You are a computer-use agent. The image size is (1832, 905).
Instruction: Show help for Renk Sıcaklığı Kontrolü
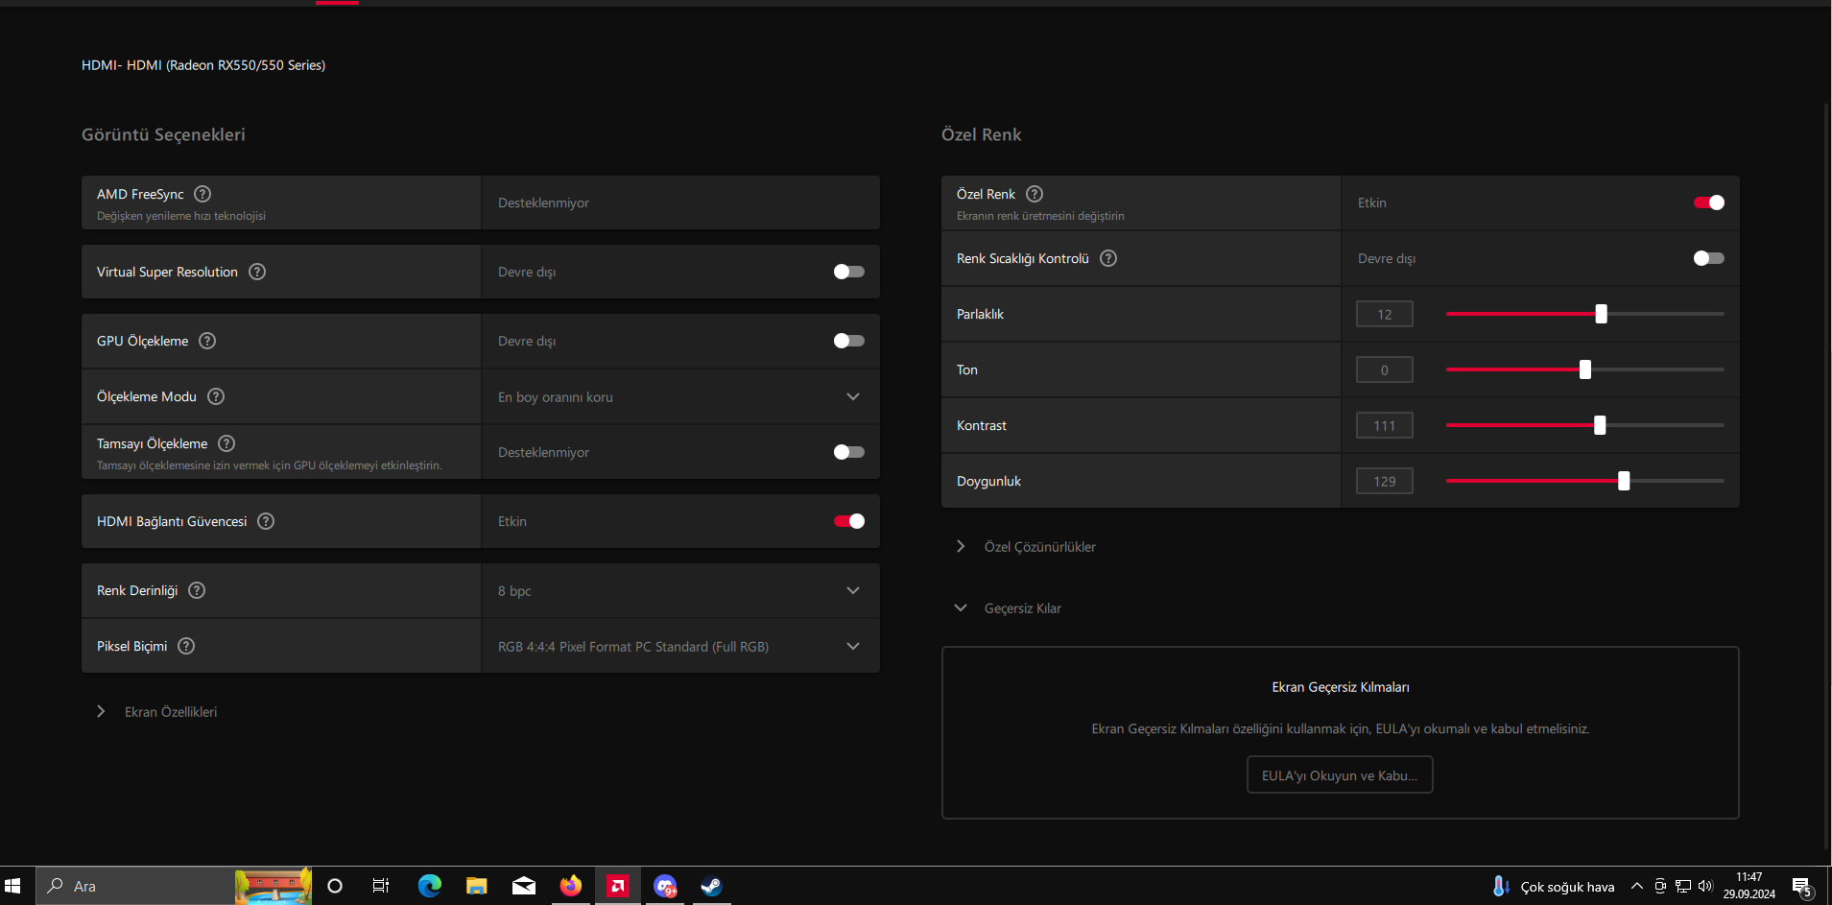pos(1108,258)
